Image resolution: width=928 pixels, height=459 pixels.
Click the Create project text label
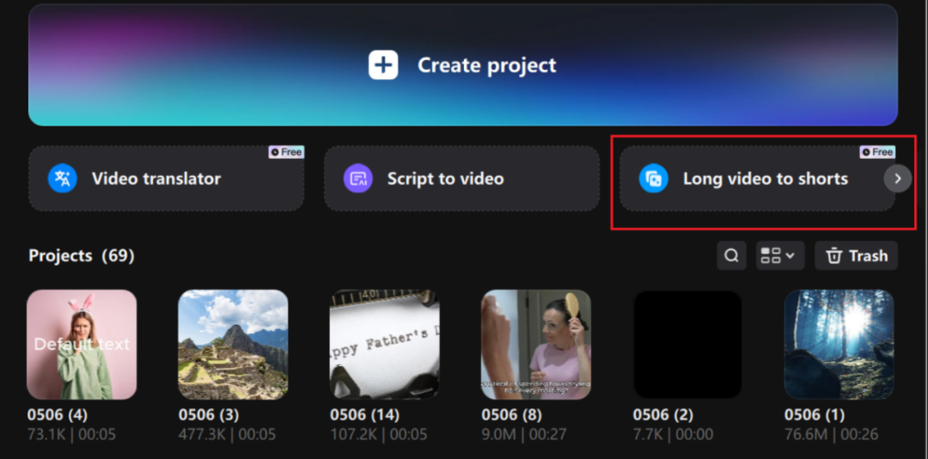point(486,65)
